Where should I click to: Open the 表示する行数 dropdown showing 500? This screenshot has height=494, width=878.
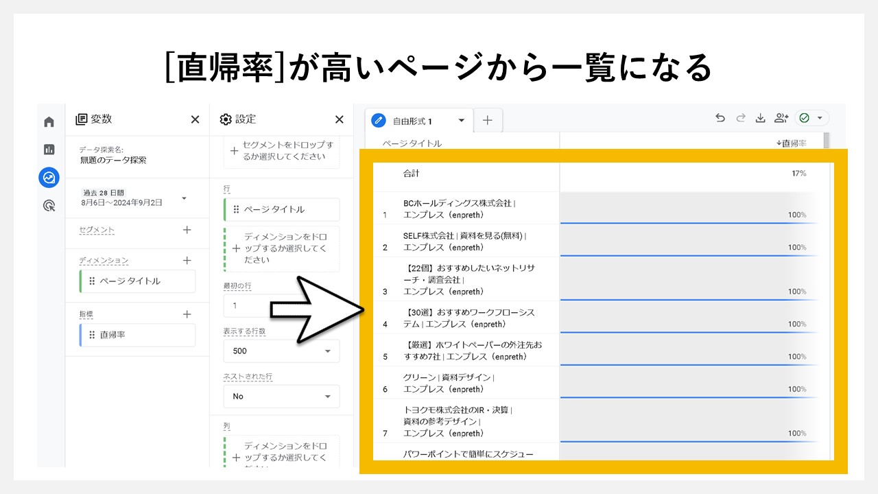tap(281, 351)
